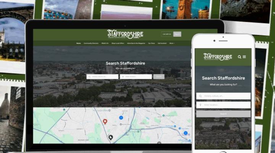Click the search magnifier icon on the phone header
The image size is (275, 153).
239,57
